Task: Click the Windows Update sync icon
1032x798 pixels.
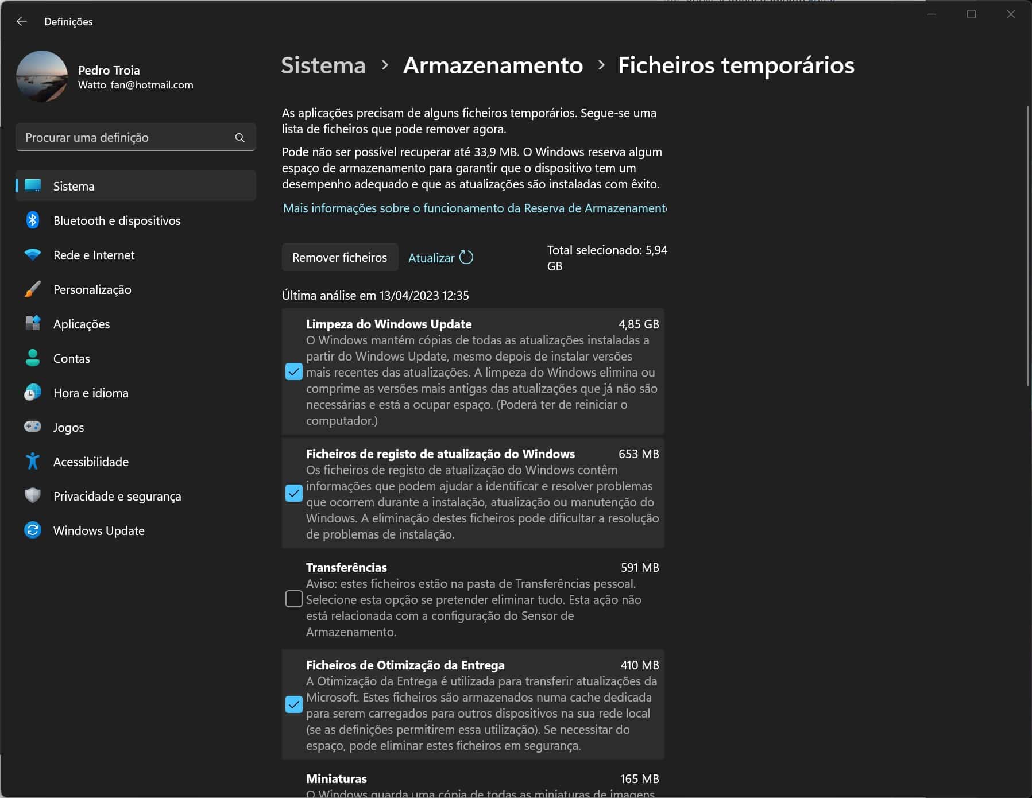Action: click(x=33, y=530)
